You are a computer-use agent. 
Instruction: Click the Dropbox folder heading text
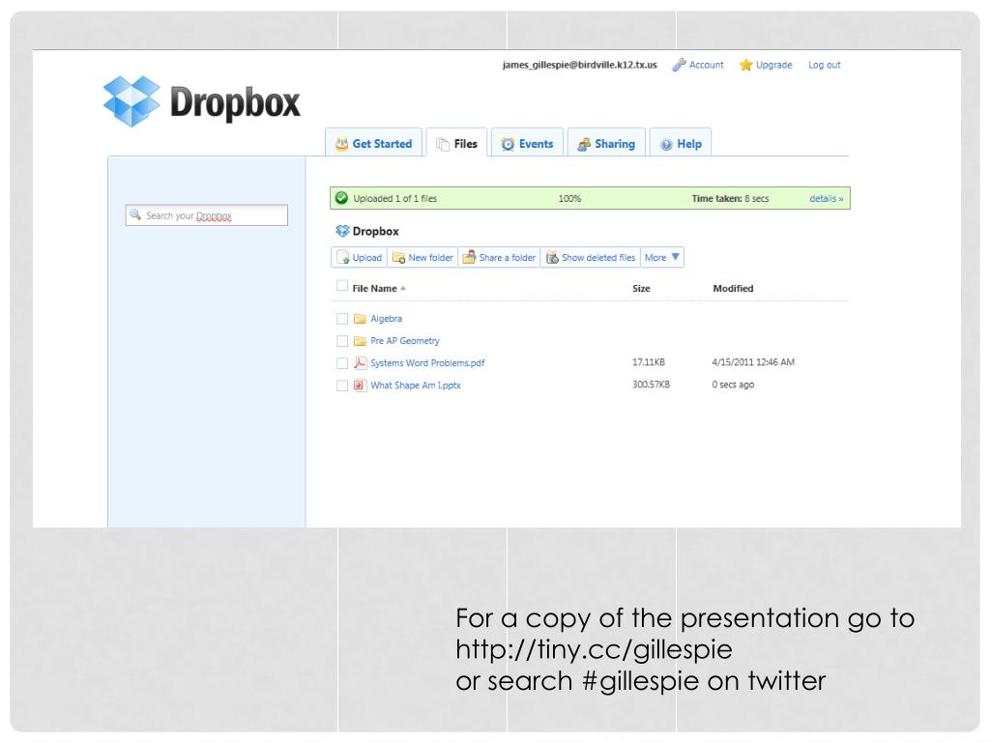[x=376, y=231]
